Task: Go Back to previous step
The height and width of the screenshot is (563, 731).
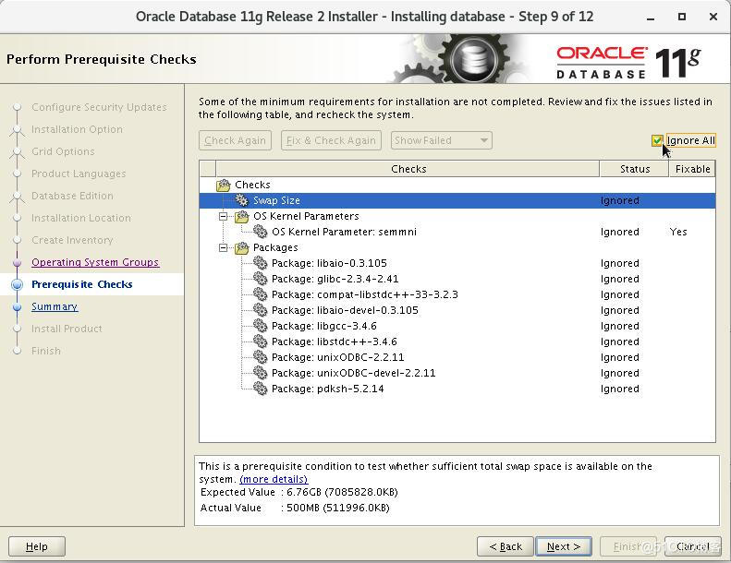Action: point(506,546)
